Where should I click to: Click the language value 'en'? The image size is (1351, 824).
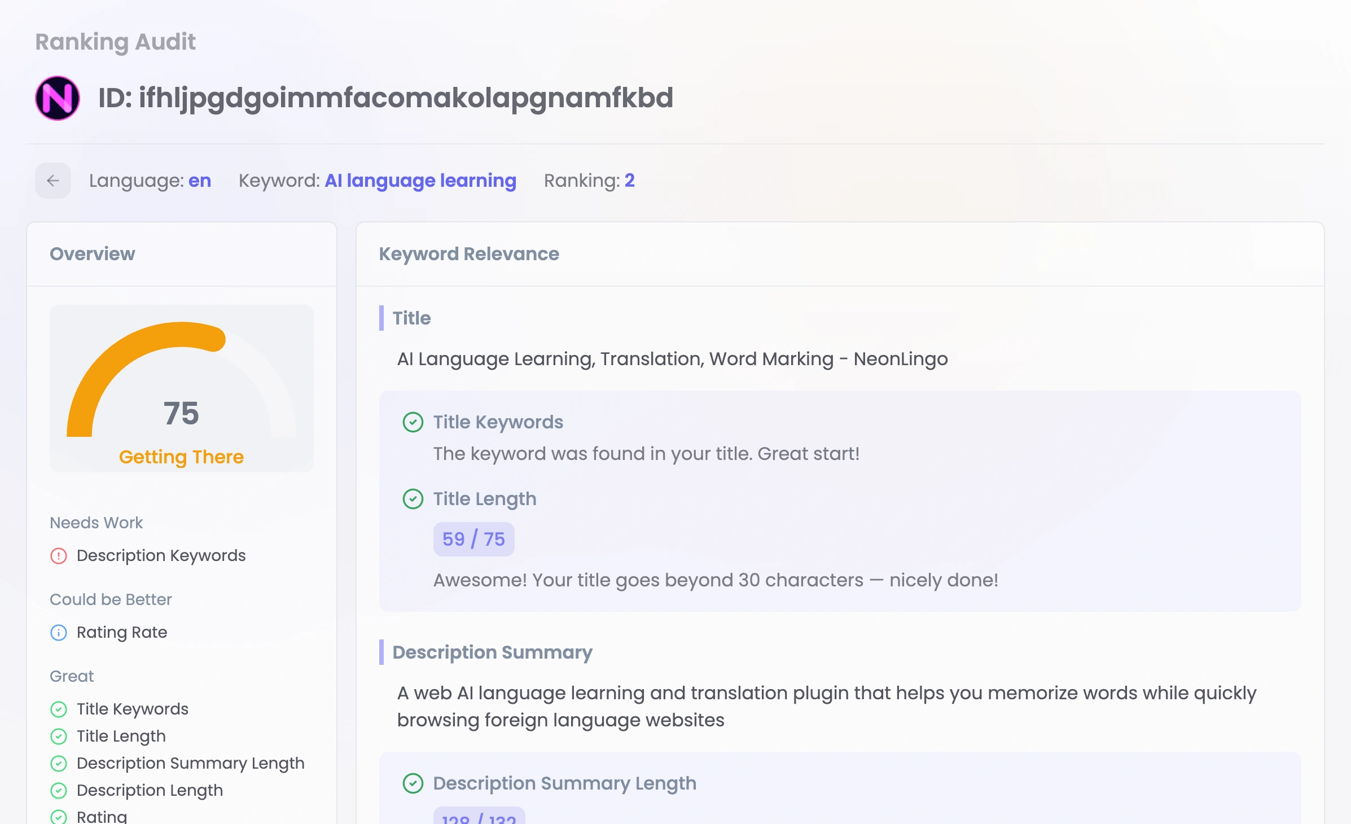200,181
